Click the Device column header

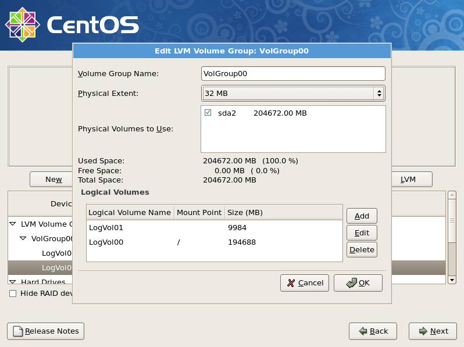(x=41, y=203)
